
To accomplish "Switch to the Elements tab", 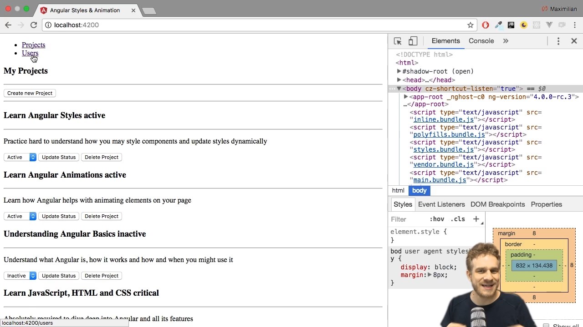I will (445, 41).
